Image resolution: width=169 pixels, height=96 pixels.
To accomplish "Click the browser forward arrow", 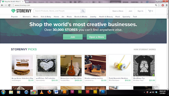I will pyautogui.click(x=6, y=5).
